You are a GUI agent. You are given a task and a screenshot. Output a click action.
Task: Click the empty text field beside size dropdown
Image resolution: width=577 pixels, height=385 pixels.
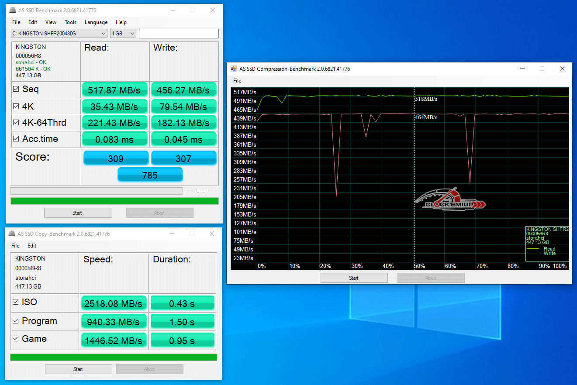pyautogui.click(x=178, y=34)
